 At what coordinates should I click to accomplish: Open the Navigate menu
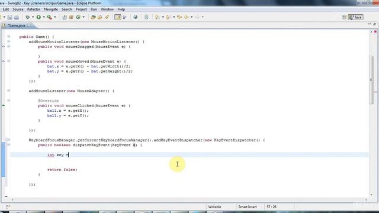tap(51, 9)
